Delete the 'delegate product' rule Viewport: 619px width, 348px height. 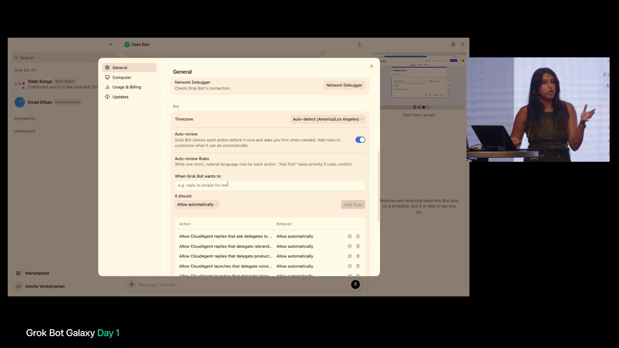point(358,256)
